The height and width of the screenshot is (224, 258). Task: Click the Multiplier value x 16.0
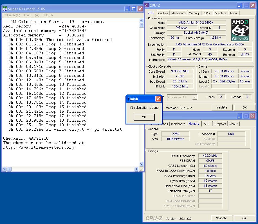pos(180,77)
